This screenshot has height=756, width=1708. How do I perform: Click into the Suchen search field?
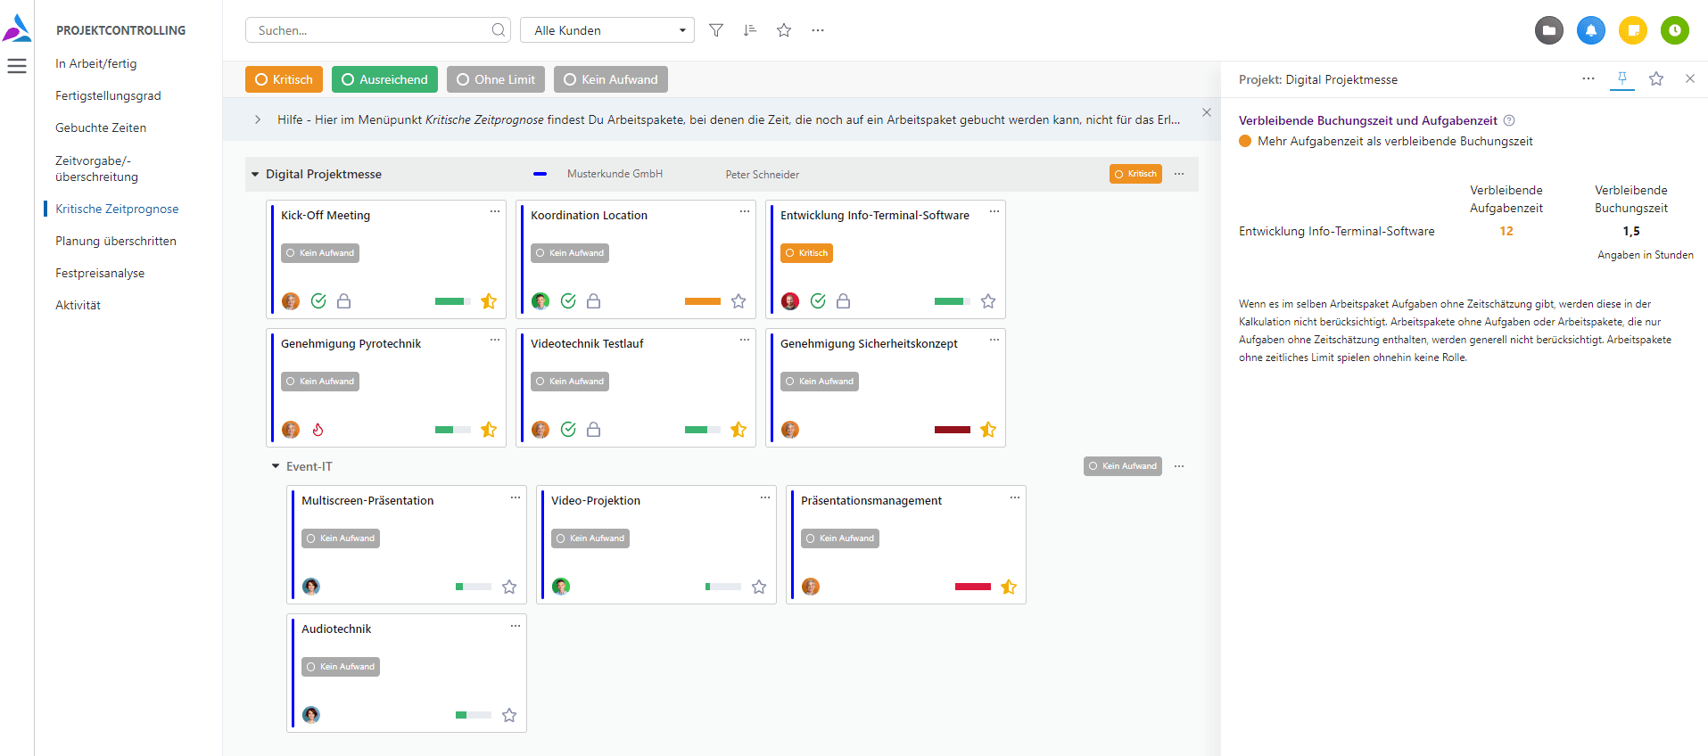tap(370, 30)
